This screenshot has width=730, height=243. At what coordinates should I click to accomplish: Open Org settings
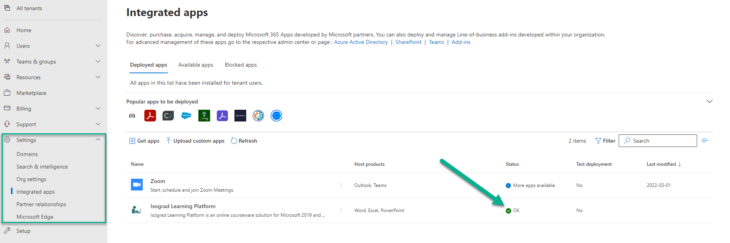pos(31,179)
